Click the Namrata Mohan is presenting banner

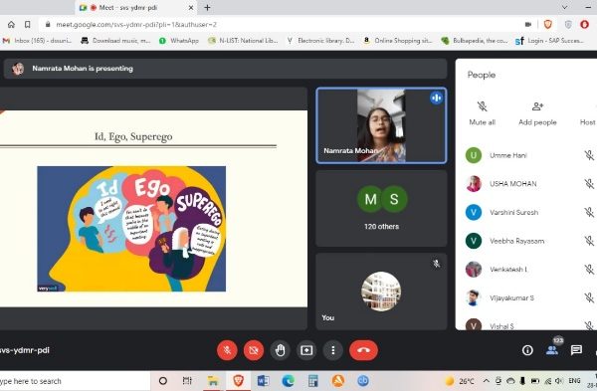pyautogui.click(x=225, y=69)
